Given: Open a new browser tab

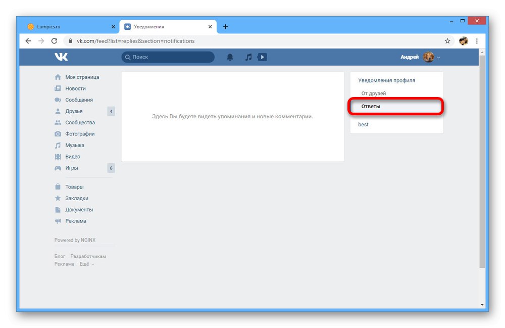Looking at the screenshot, I should click(x=225, y=27).
